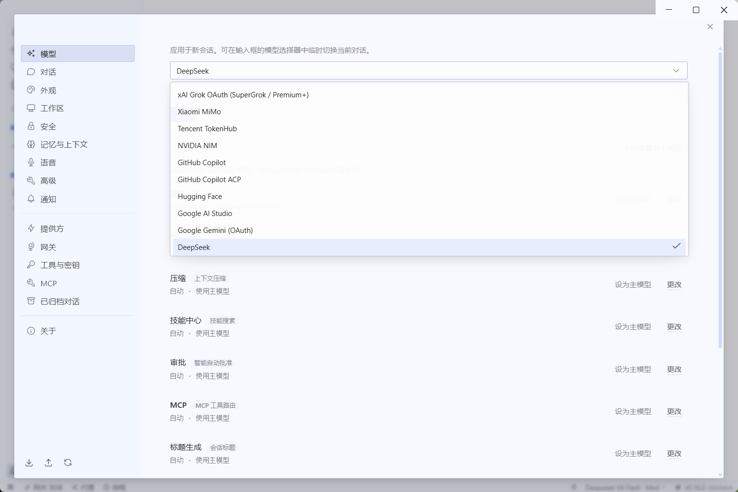Open the 关于 settings tab

click(x=78, y=331)
